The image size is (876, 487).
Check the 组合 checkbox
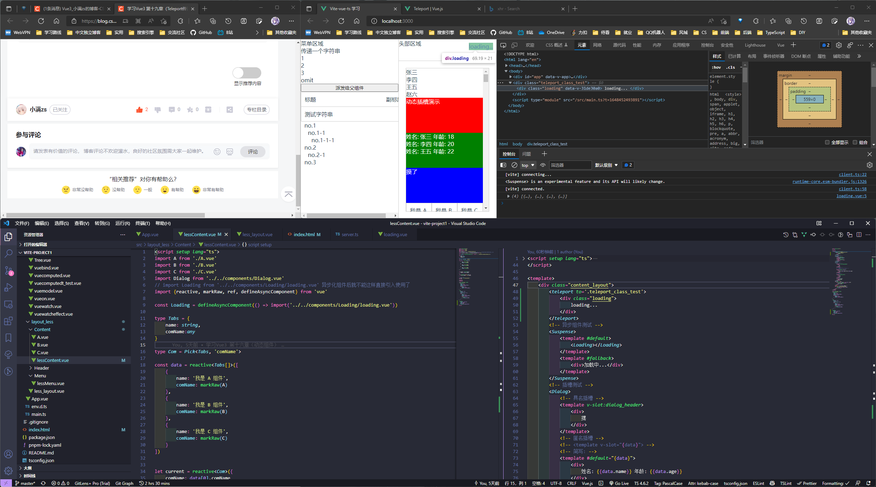click(x=855, y=142)
